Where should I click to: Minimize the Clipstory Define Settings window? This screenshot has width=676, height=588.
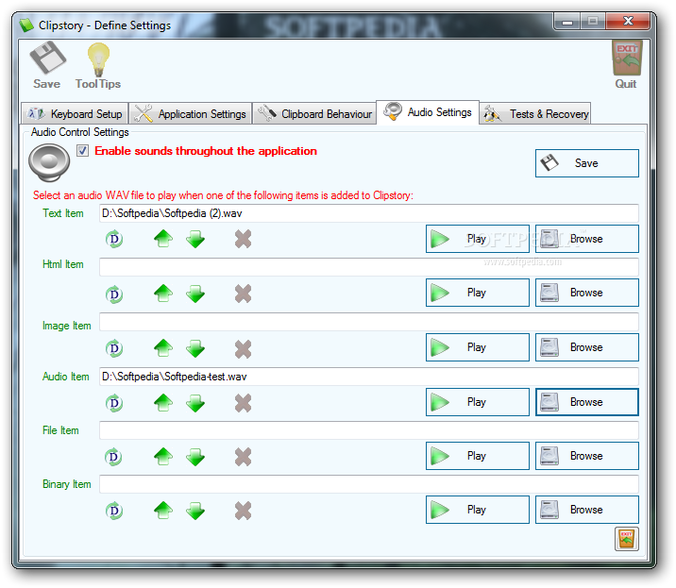point(567,21)
